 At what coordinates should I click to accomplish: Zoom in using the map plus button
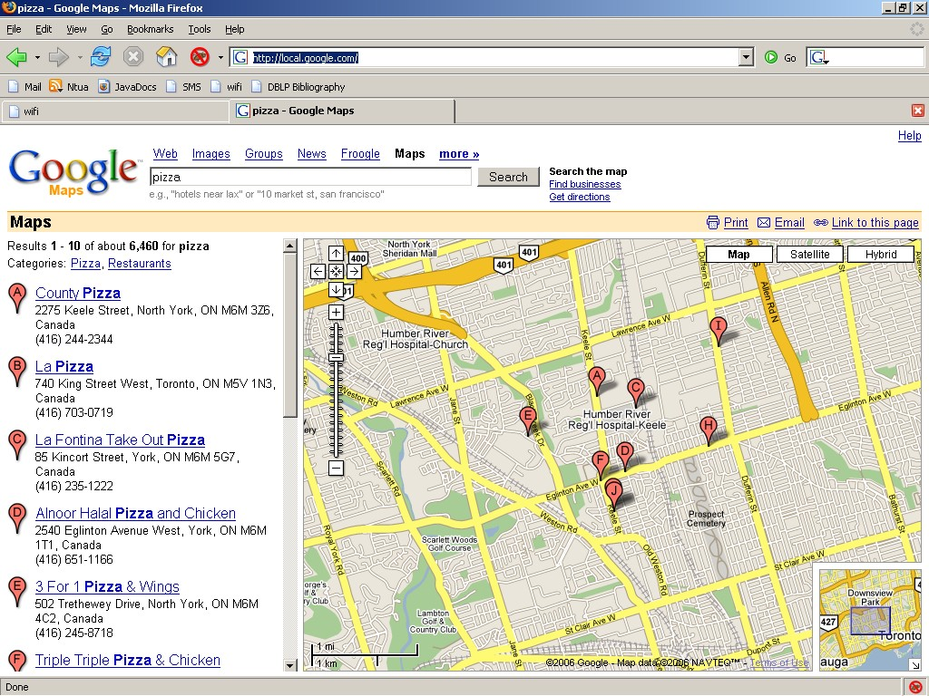tap(336, 313)
